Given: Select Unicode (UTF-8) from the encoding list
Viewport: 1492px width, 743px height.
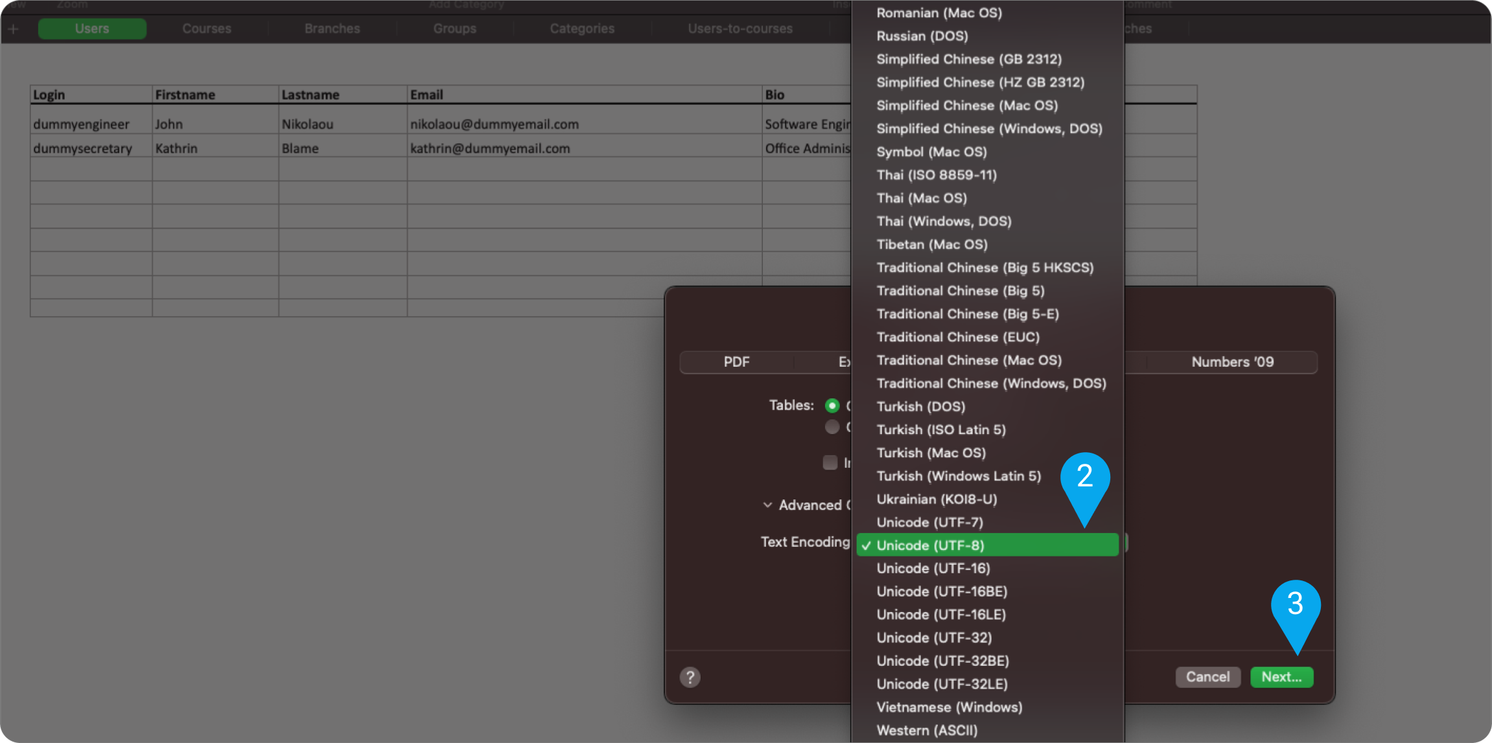Looking at the screenshot, I should point(931,545).
